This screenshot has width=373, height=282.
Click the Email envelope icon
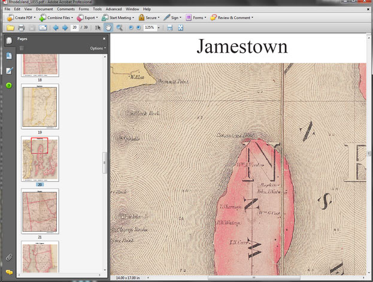(43, 28)
